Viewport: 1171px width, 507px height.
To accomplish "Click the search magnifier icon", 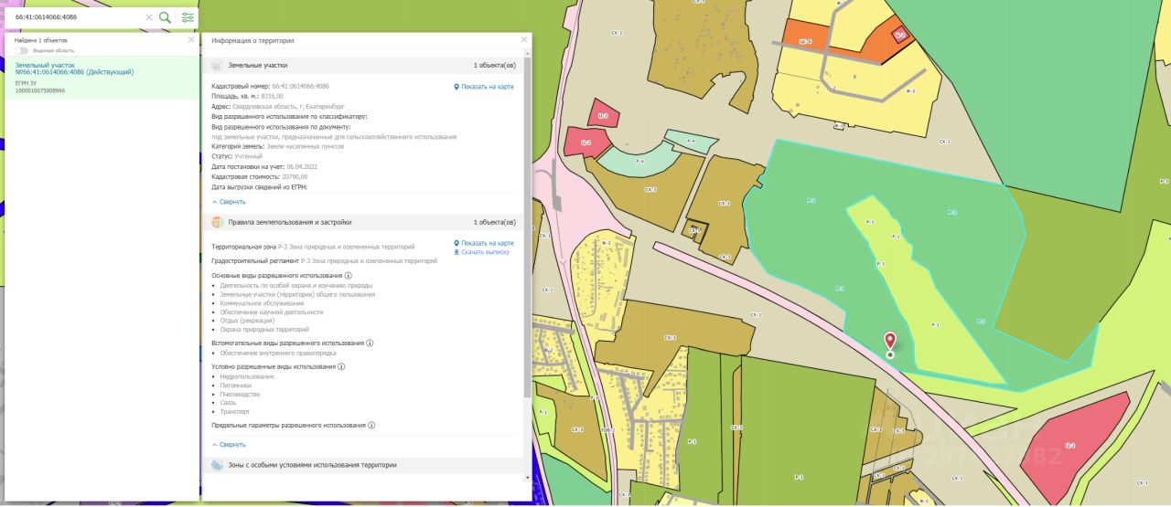I will pos(165,17).
